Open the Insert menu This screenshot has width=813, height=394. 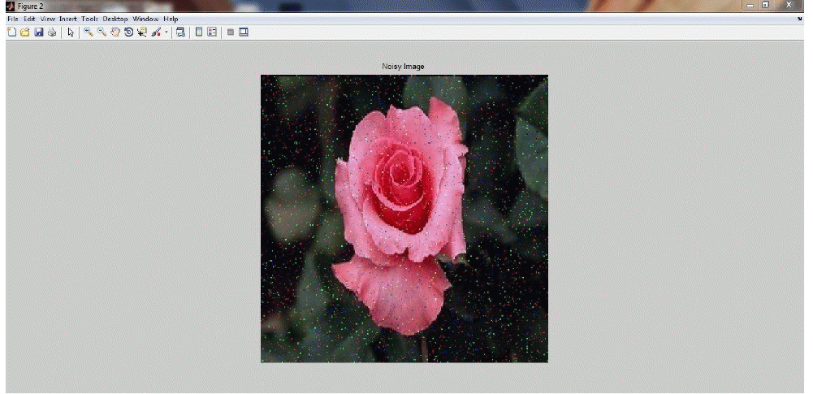click(x=67, y=19)
